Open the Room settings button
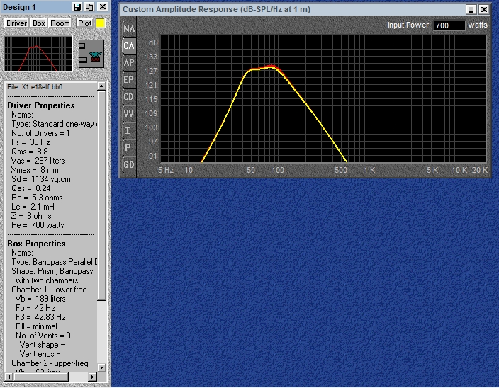 (x=60, y=23)
